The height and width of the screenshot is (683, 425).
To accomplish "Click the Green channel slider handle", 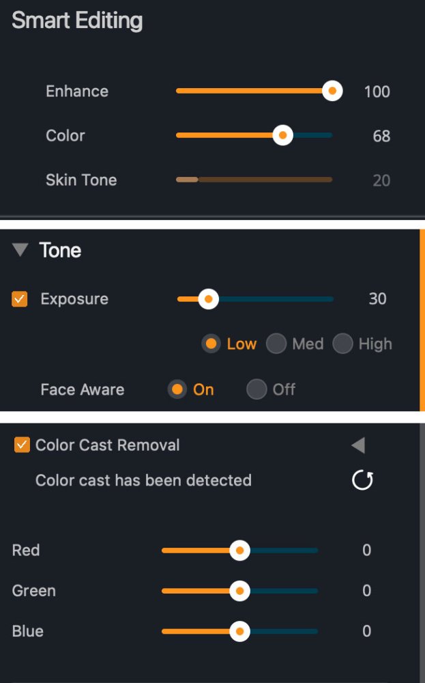I will pos(239,591).
